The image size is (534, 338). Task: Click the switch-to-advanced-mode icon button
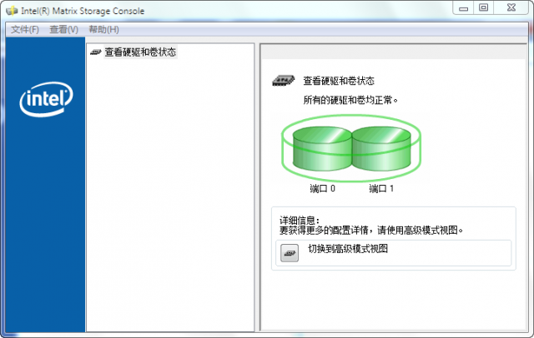[x=290, y=253]
